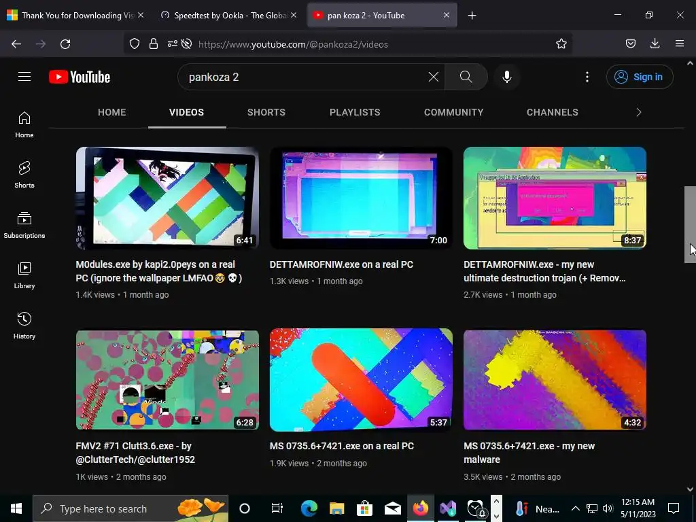
Task: Click title DETTAMROFNIW.exe - my new ultimate destruction trojan
Action: coord(544,271)
